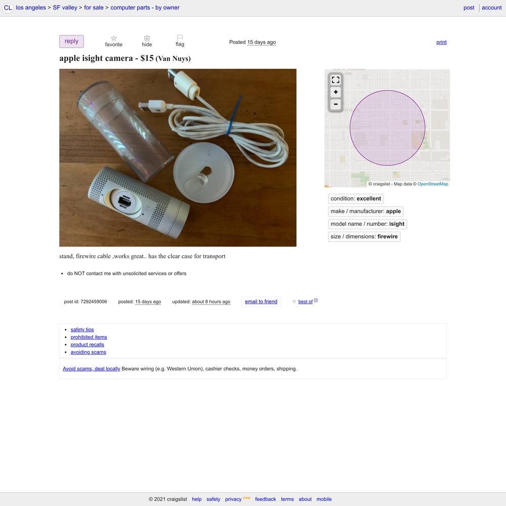506x506 pixels.
Task: Open the map in fullscreen mode
Action: pyautogui.click(x=335, y=80)
